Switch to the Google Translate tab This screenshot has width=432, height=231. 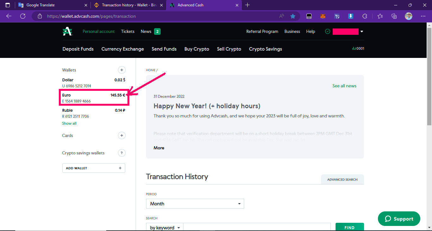tap(52, 5)
